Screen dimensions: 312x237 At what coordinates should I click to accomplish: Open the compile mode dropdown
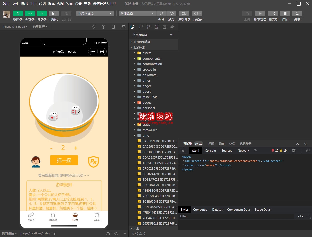(x=137, y=14)
